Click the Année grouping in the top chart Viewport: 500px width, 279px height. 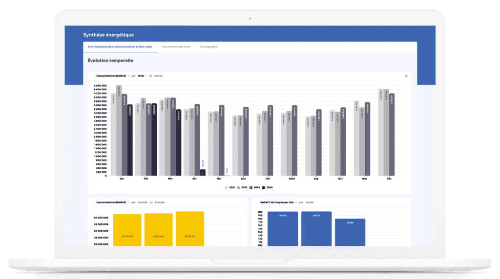(x=158, y=76)
